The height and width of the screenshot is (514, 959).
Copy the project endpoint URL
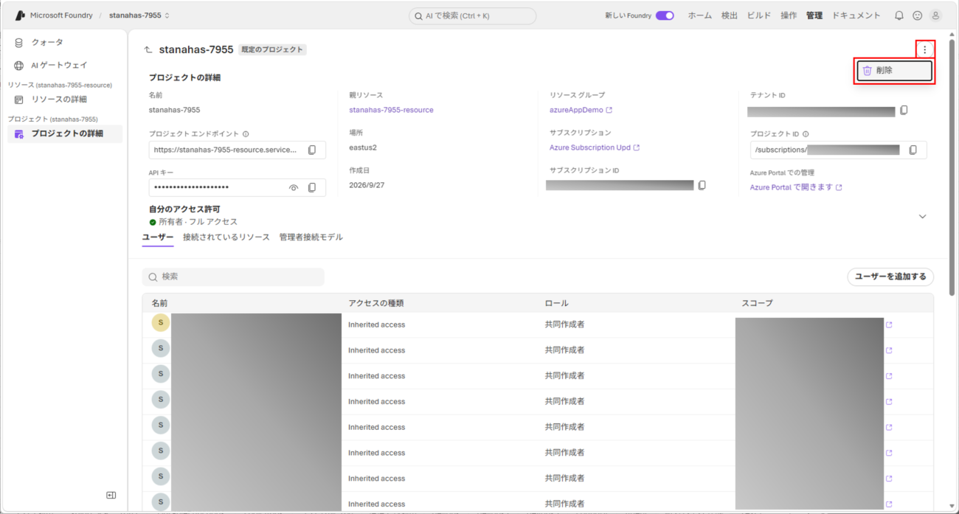coord(312,150)
